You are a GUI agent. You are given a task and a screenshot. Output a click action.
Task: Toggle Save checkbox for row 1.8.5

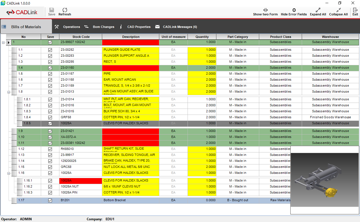coord(50,123)
